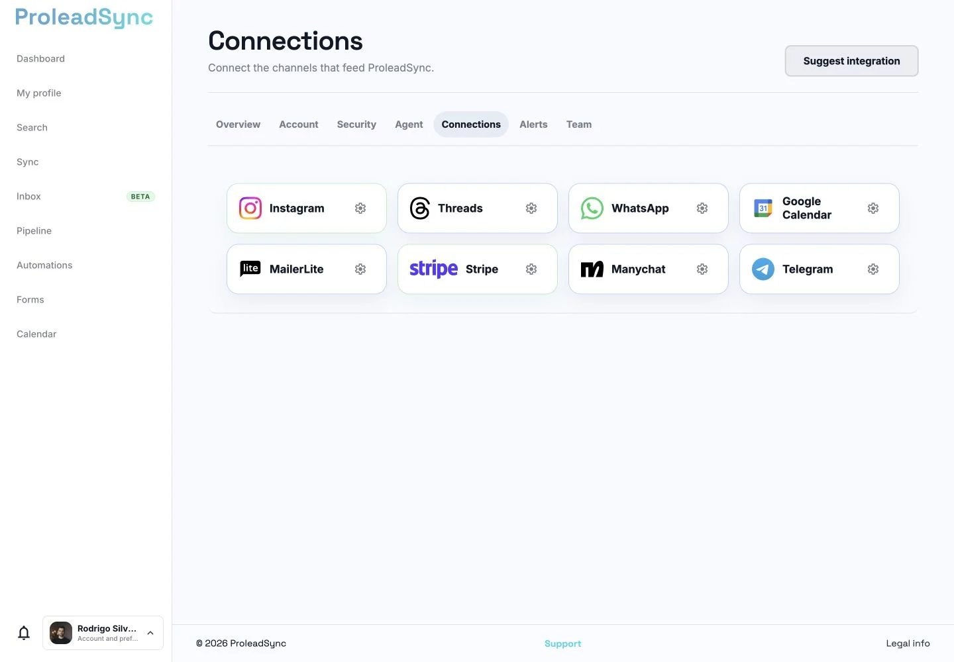Open Stripe connection settings gear
954x662 pixels.
click(x=531, y=269)
